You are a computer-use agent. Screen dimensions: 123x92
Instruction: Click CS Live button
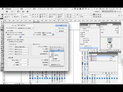pos(118,11)
